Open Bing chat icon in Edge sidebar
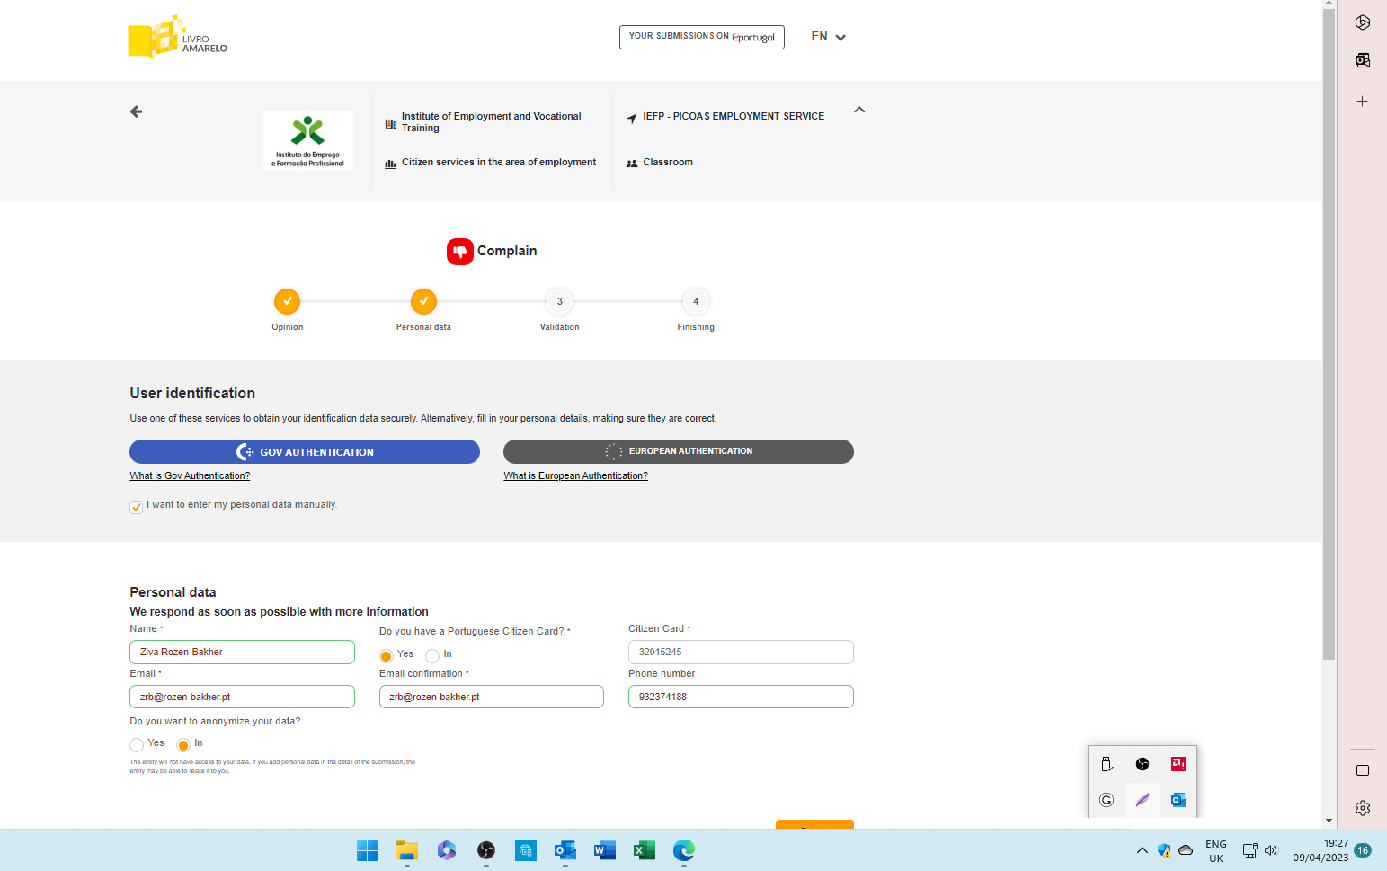 click(x=1363, y=22)
